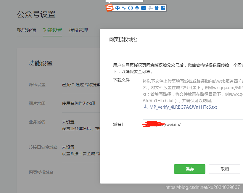Click the 业务域名 row label

click(37, 122)
